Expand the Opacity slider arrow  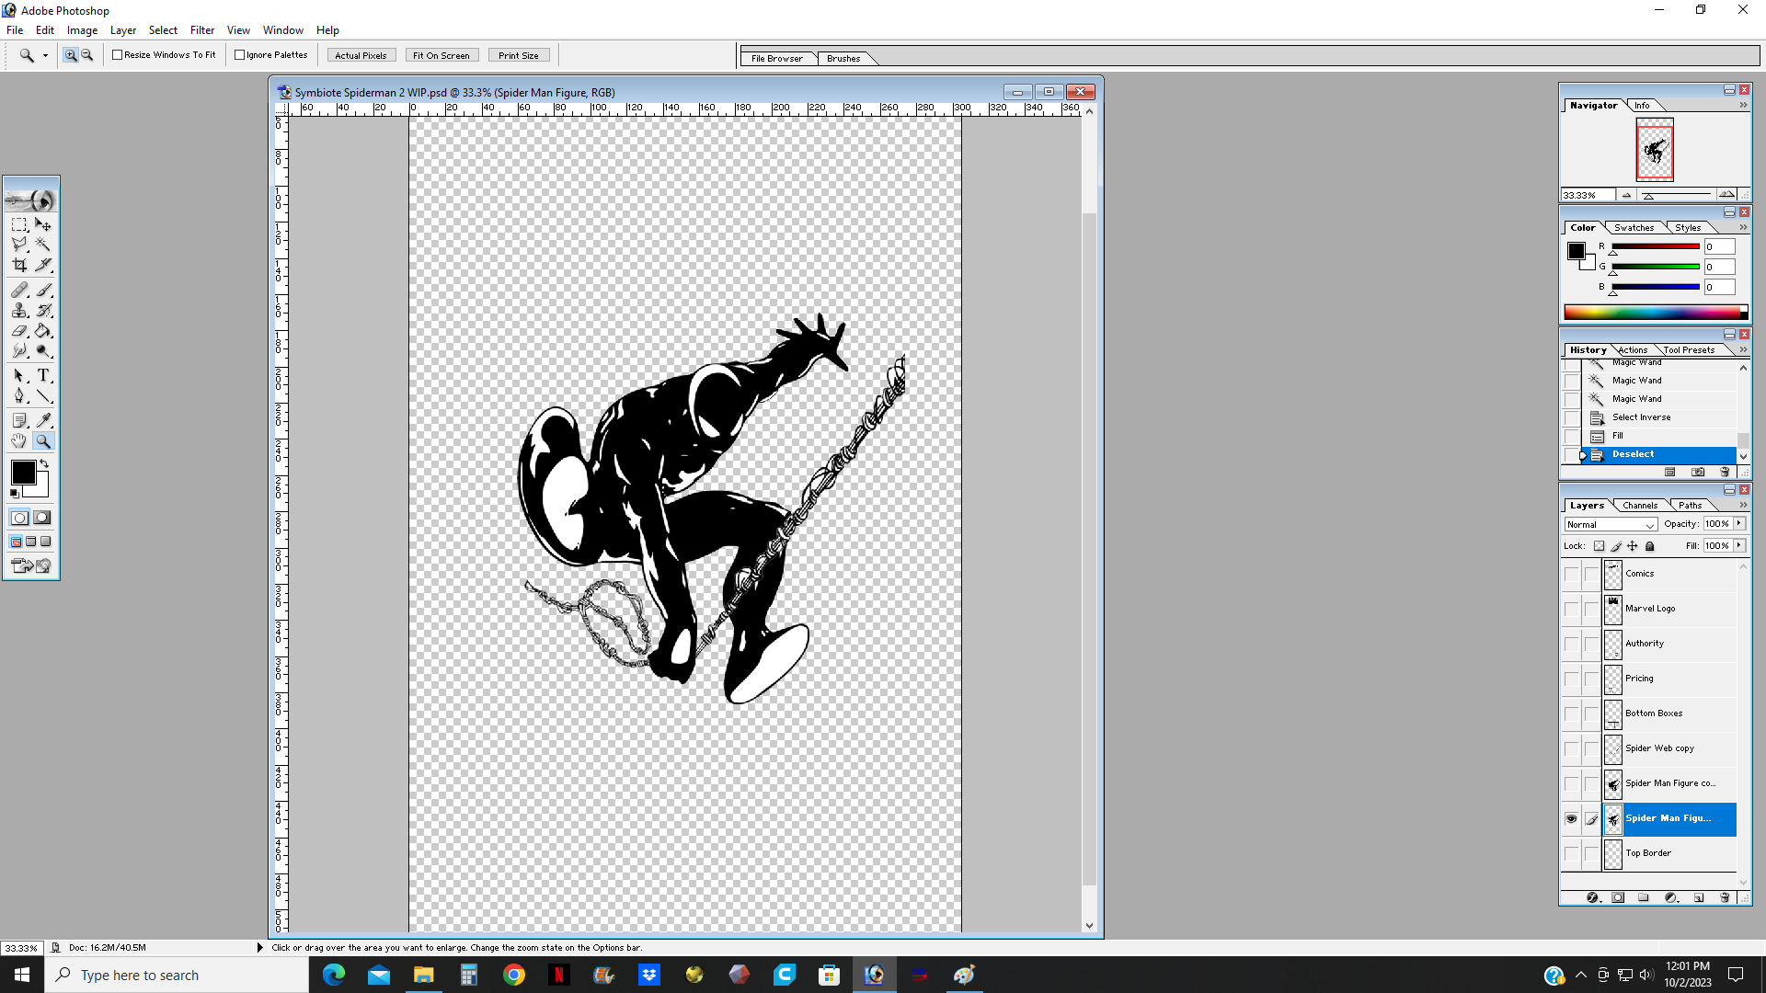coord(1739,523)
